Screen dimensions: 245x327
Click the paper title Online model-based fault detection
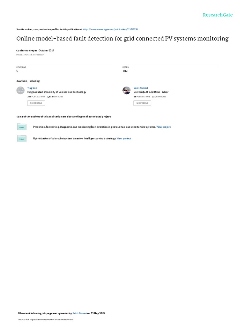122,39
